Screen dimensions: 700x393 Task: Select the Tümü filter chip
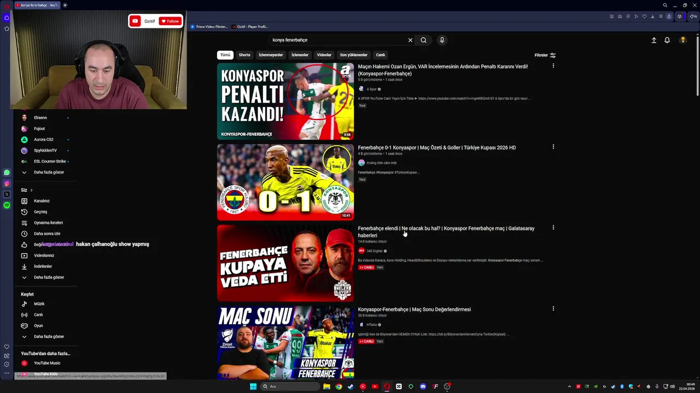pos(225,55)
